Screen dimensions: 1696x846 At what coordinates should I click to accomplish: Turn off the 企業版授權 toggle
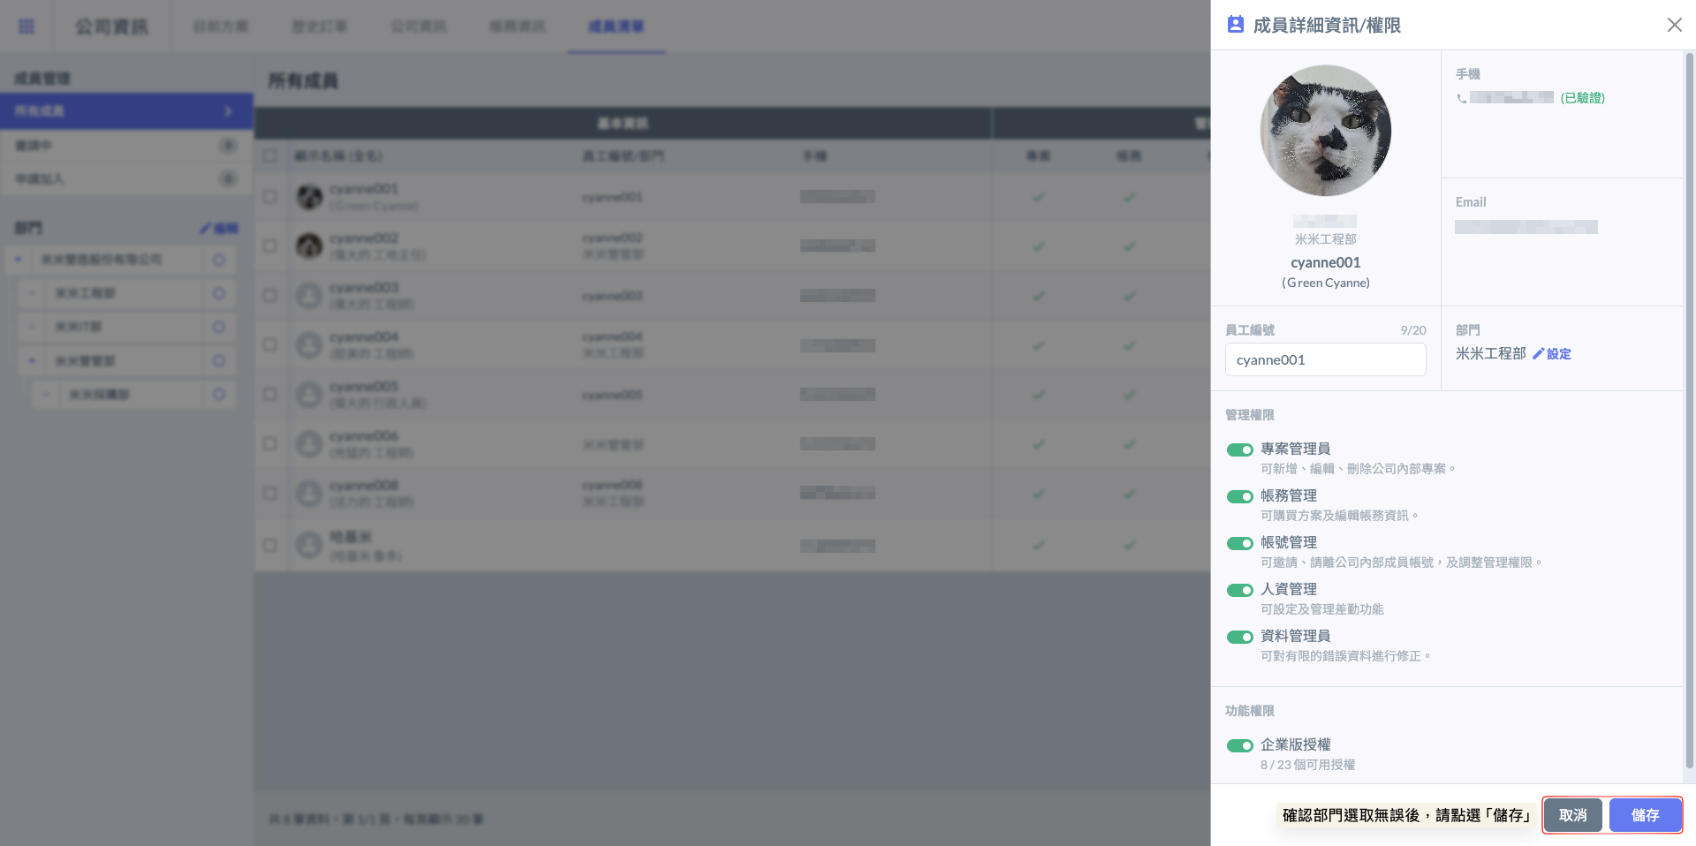(1239, 745)
